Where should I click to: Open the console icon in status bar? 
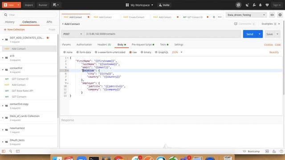click(18, 151)
